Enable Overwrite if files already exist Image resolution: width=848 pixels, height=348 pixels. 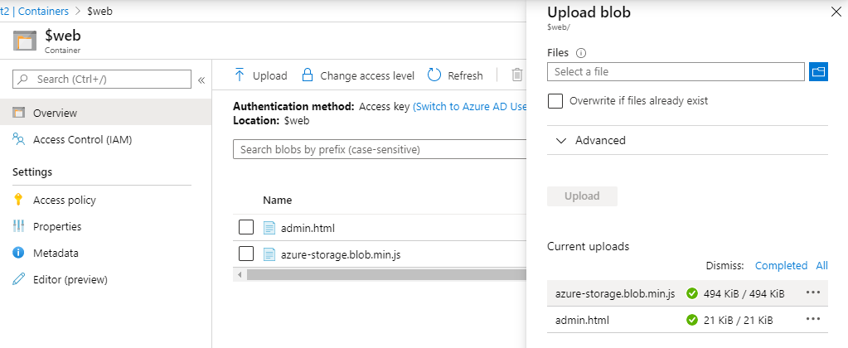click(x=555, y=101)
